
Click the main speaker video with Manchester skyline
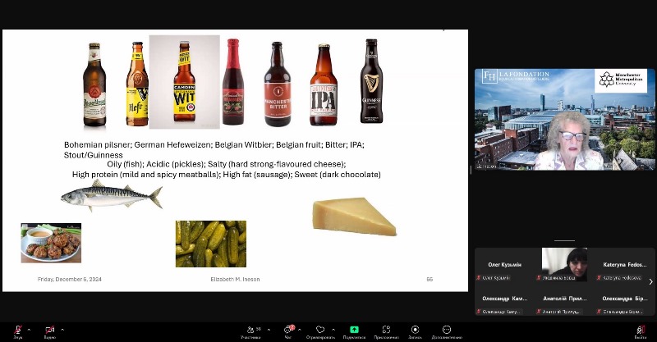[564, 119]
